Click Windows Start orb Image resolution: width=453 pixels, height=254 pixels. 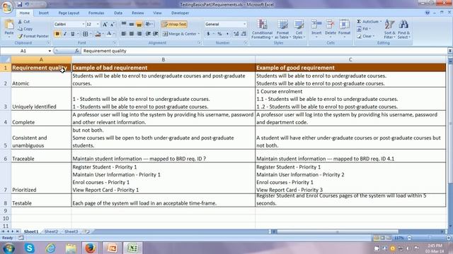(x=9, y=248)
